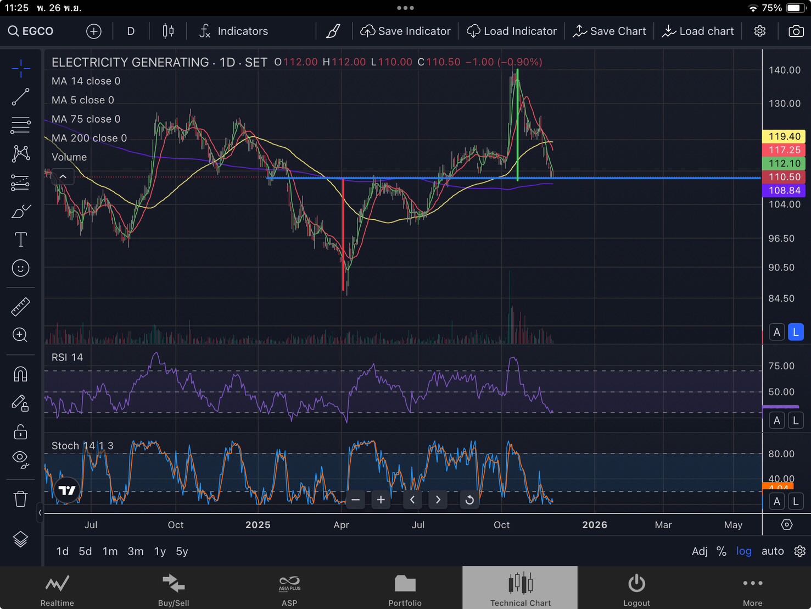Toggle auto scale A on price pane
The width and height of the screenshot is (811, 609).
point(776,332)
